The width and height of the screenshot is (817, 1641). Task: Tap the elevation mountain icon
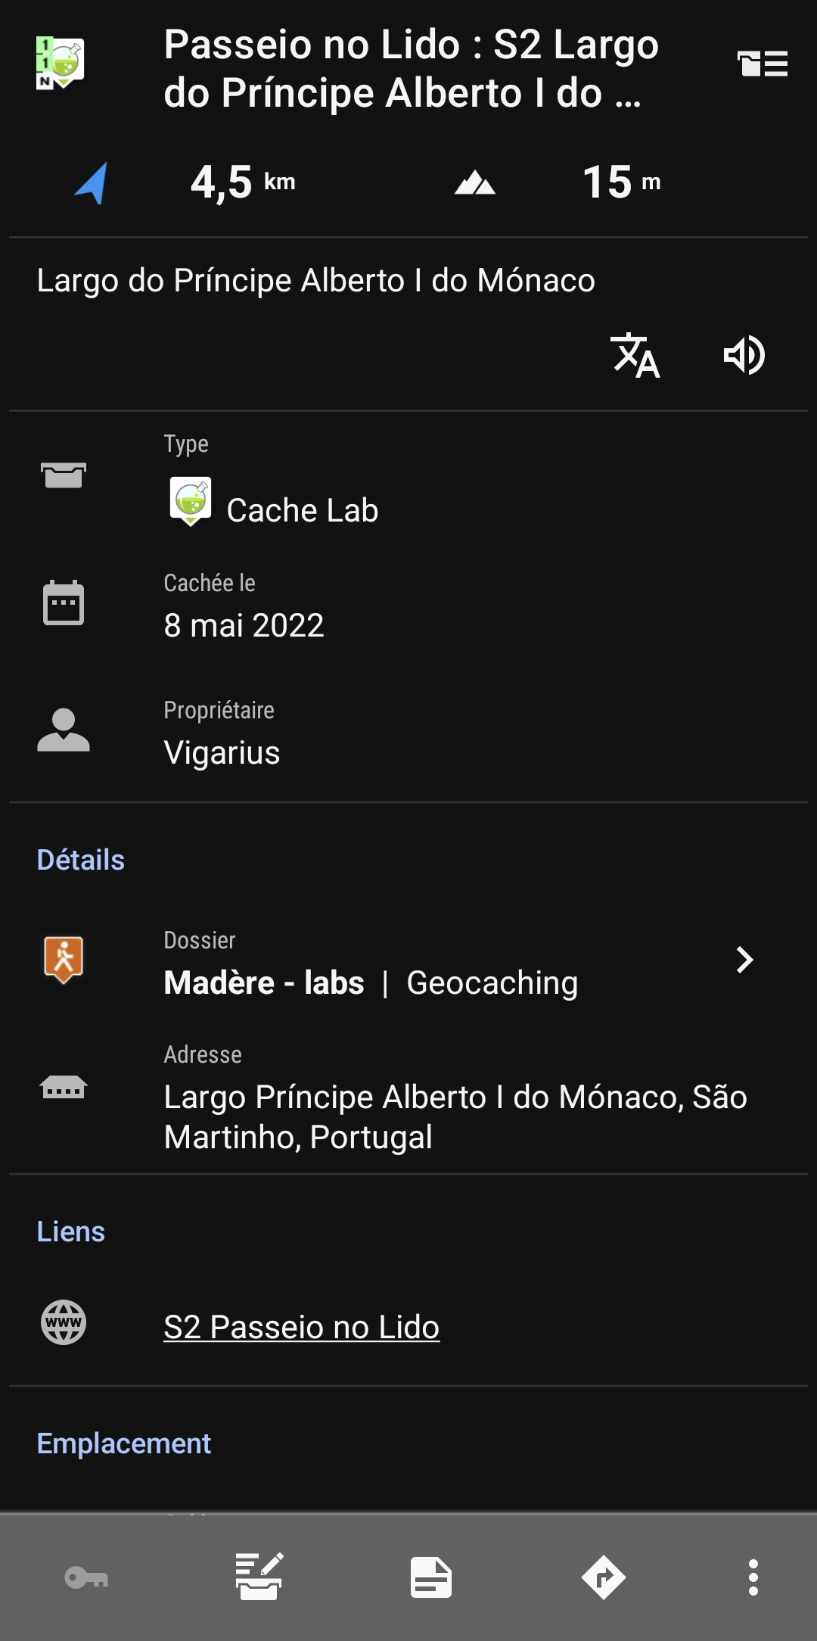[475, 182]
